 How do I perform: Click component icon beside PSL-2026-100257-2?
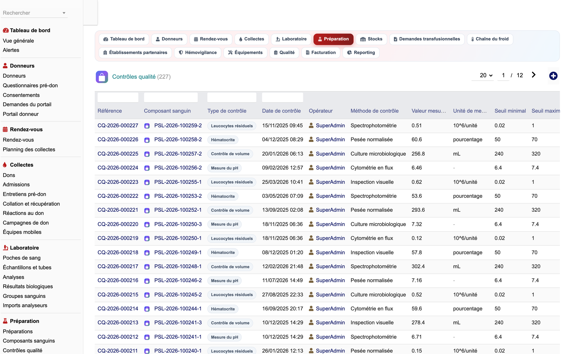point(147,154)
